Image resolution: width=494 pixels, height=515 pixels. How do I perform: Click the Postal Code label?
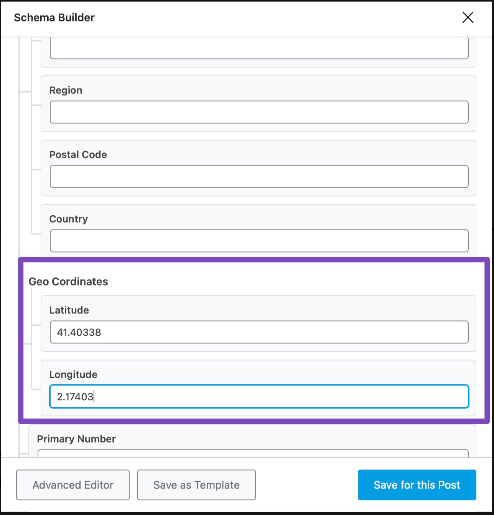point(78,155)
